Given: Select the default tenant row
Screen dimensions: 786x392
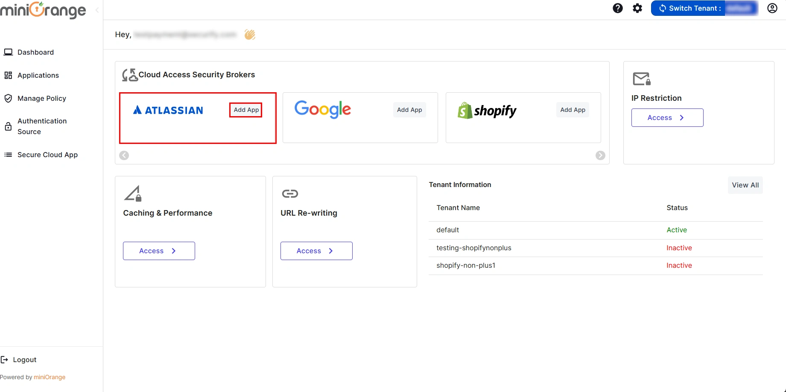Looking at the screenshot, I should (596, 230).
